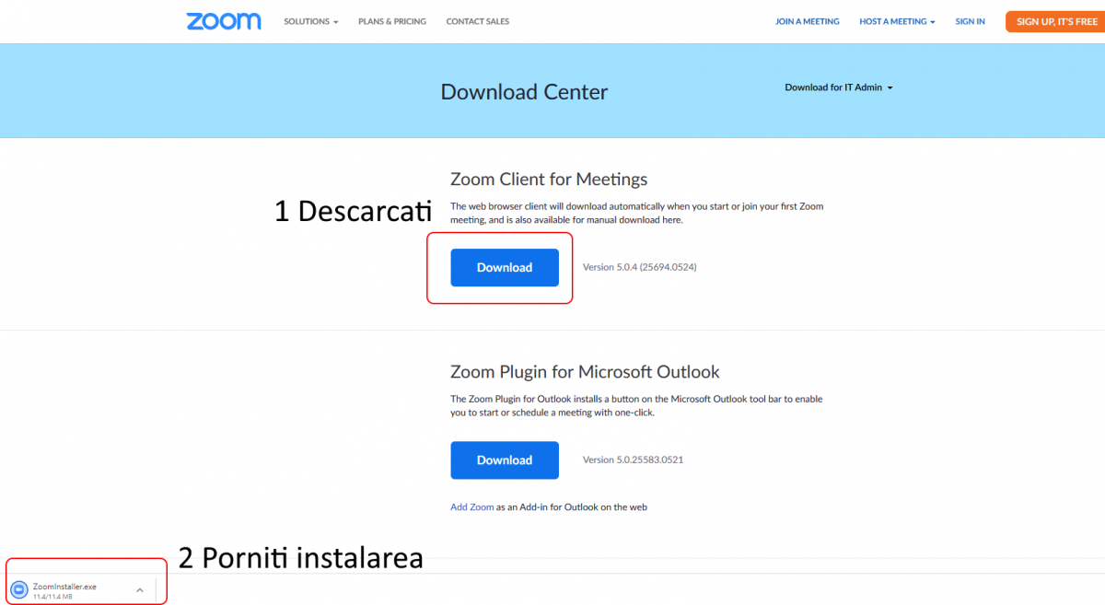1105x605 pixels.
Task: Download the Zoom Client for Meetings
Action: click(504, 267)
